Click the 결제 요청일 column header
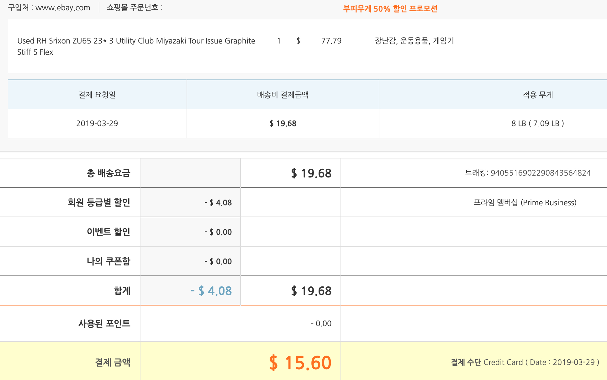 click(97, 95)
